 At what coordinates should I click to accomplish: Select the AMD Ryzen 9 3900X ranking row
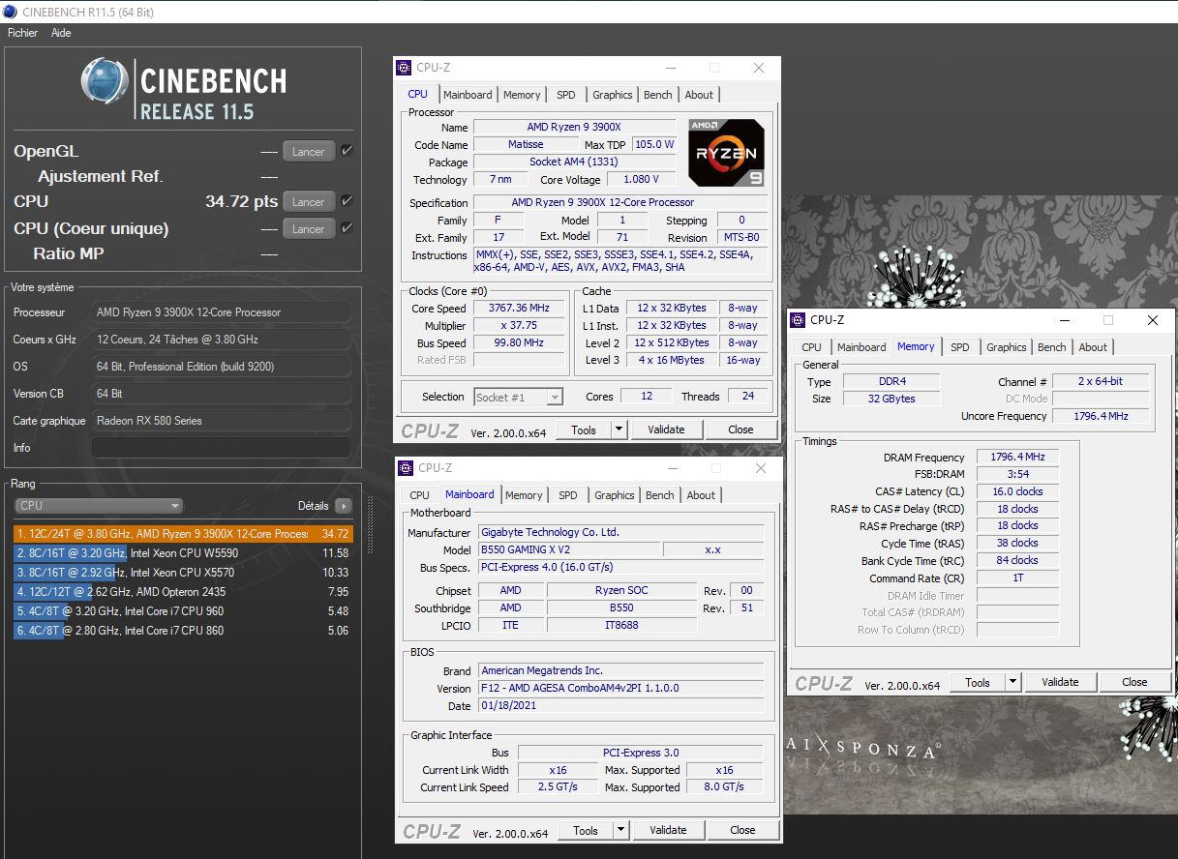pyautogui.click(x=183, y=534)
